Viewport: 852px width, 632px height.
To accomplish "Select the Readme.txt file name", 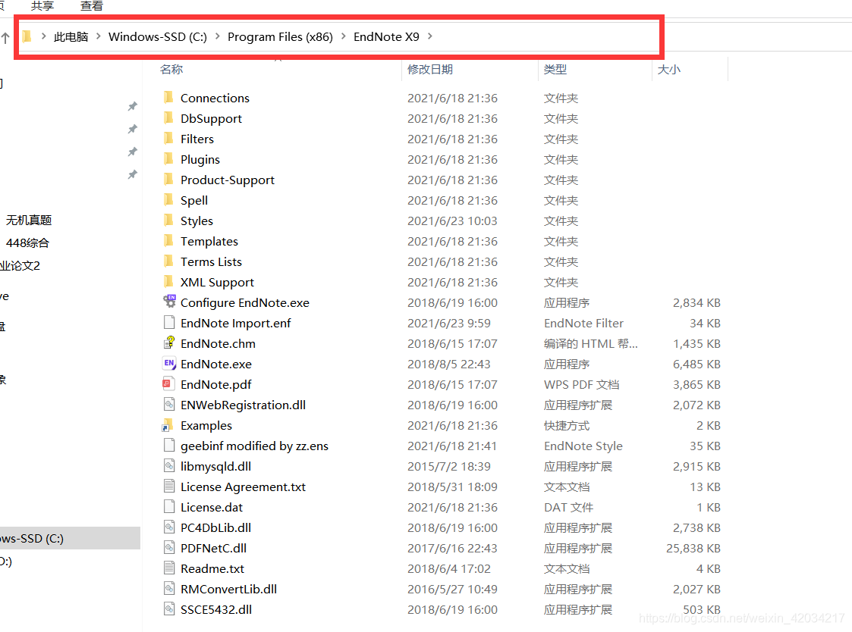I will (212, 568).
